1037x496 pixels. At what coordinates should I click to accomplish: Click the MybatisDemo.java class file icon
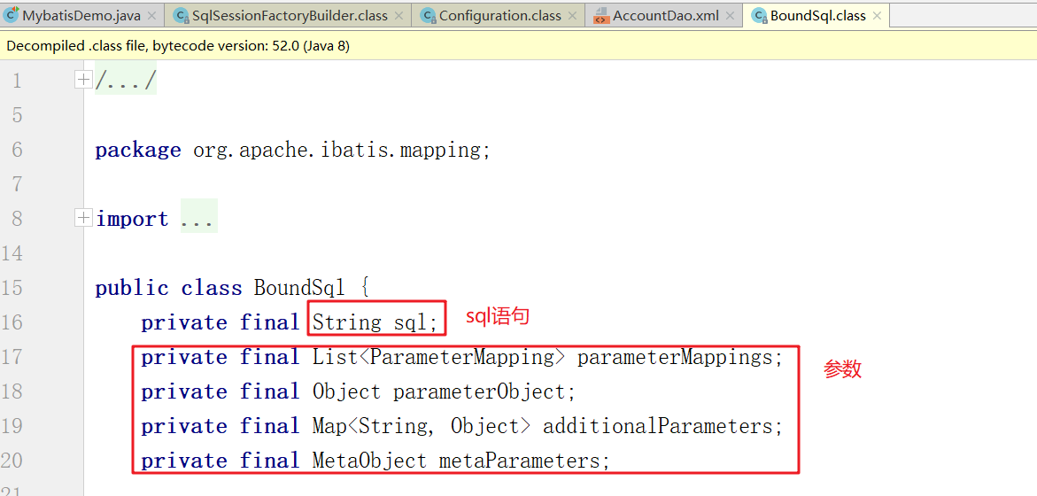(x=12, y=14)
